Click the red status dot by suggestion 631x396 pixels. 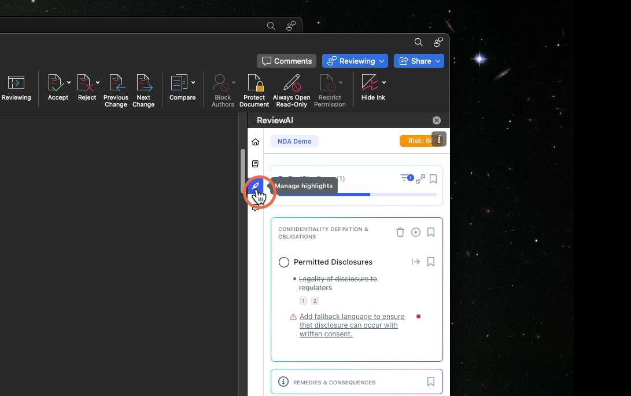point(419,317)
